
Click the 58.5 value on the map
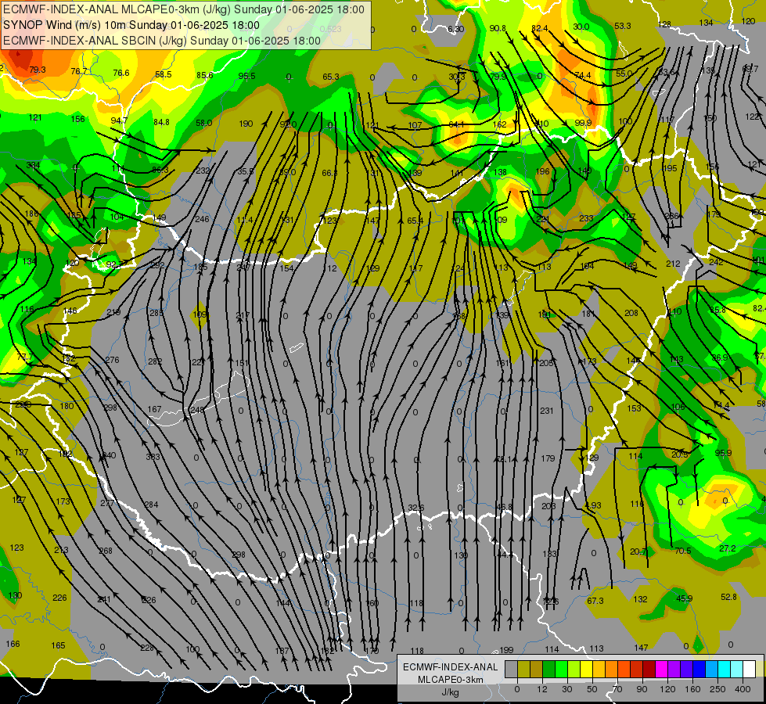click(x=164, y=74)
